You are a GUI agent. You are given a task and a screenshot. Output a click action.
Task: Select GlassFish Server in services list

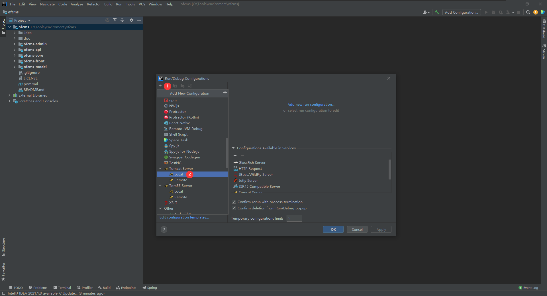click(310, 162)
